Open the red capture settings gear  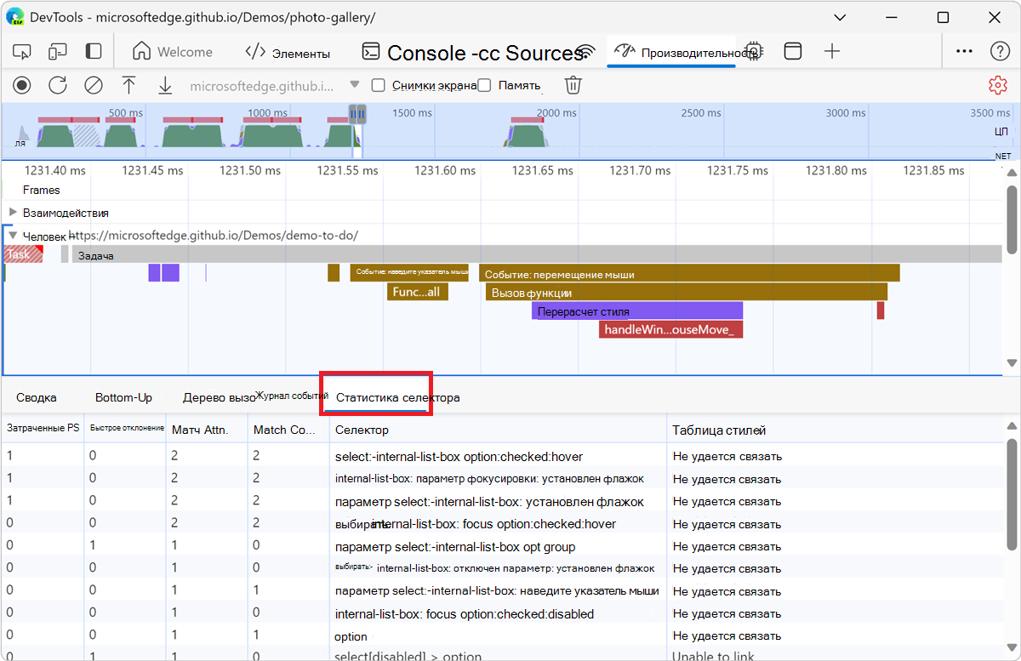tap(997, 85)
